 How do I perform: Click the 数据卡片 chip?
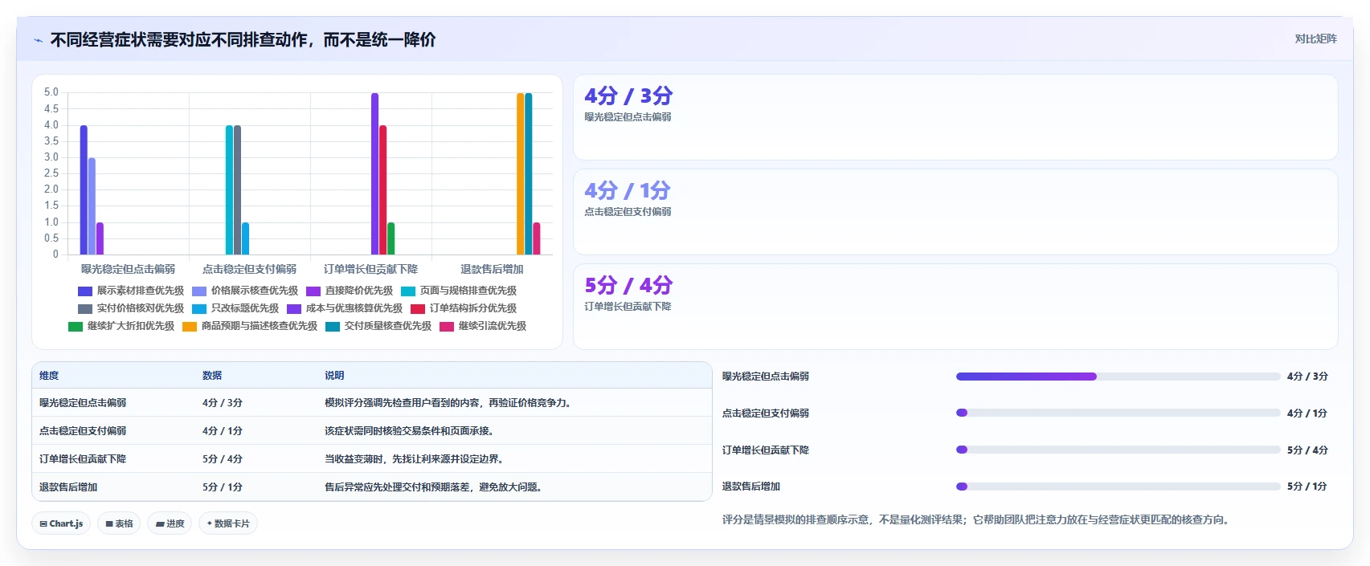coord(228,523)
